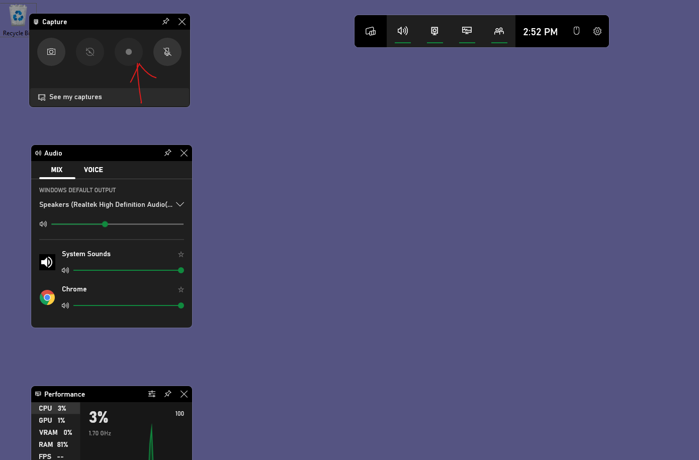The width and height of the screenshot is (699, 460).
Task: Toggle microphone while recording
Action: (167, 52)
